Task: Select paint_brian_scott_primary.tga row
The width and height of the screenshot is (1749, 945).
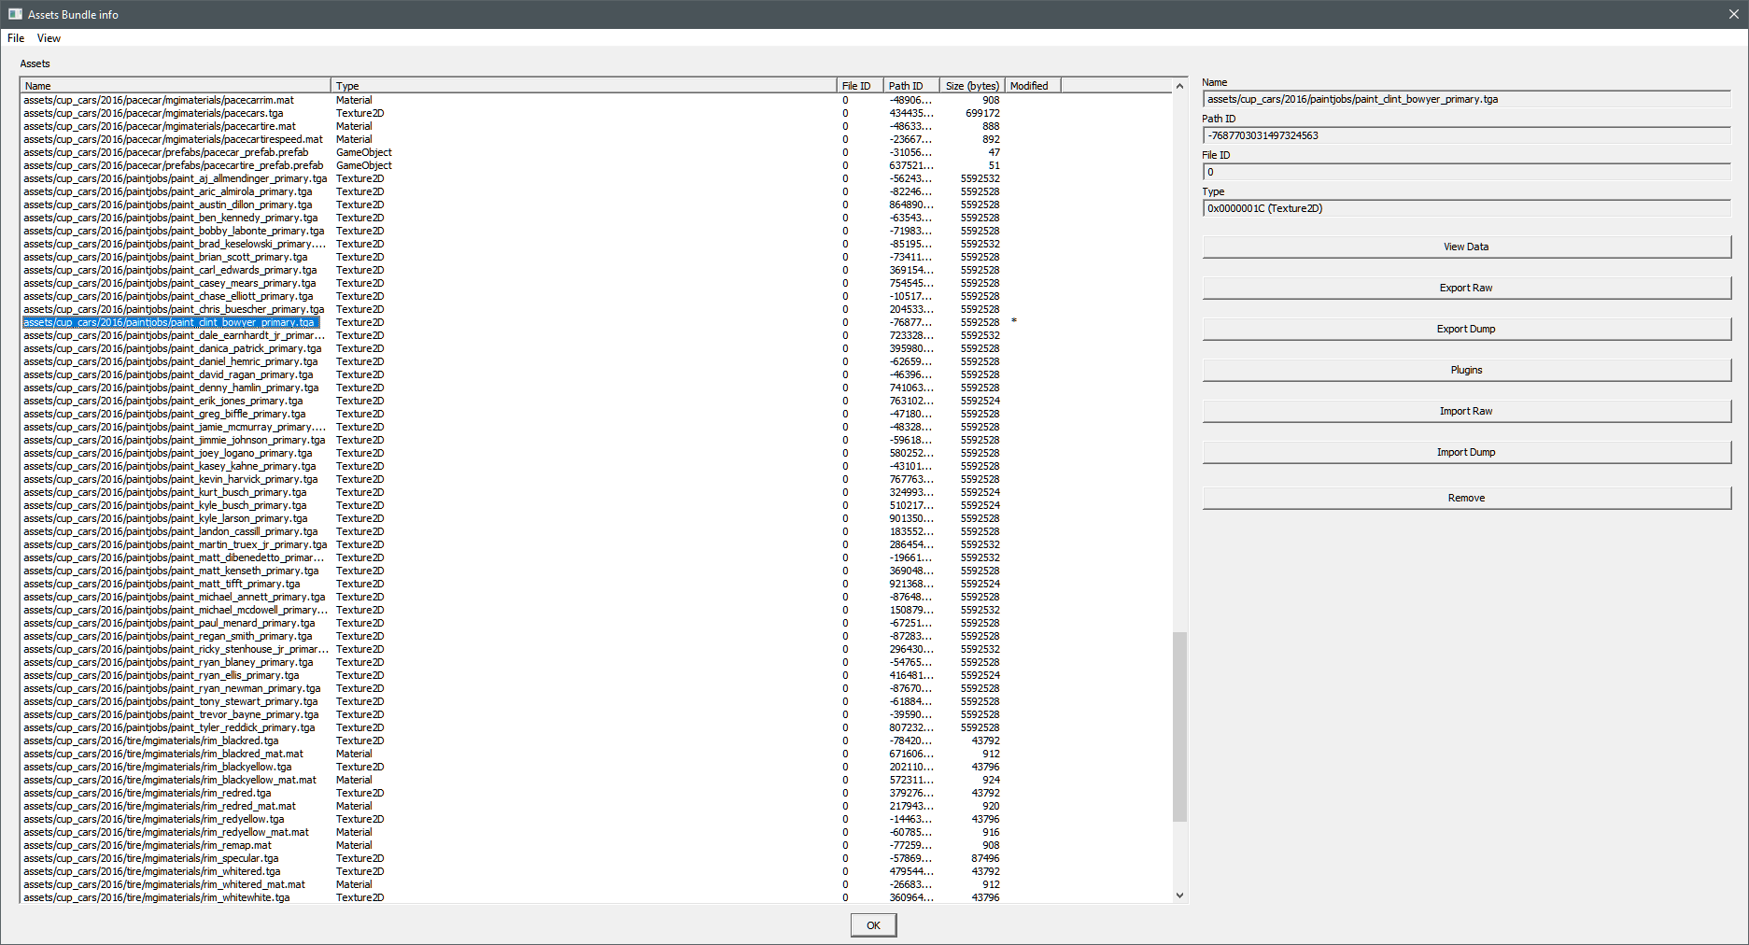Action: click(x=596, y=257)
